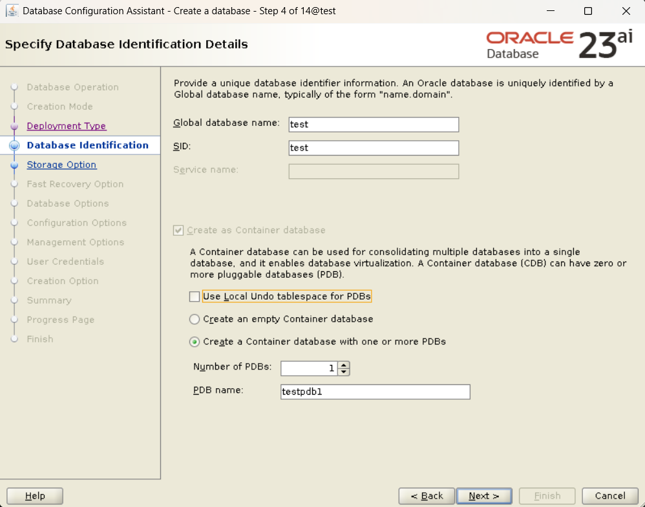Screen dimensions: 645x507
Task: Click the Management Options step
Action: [75, 242]
